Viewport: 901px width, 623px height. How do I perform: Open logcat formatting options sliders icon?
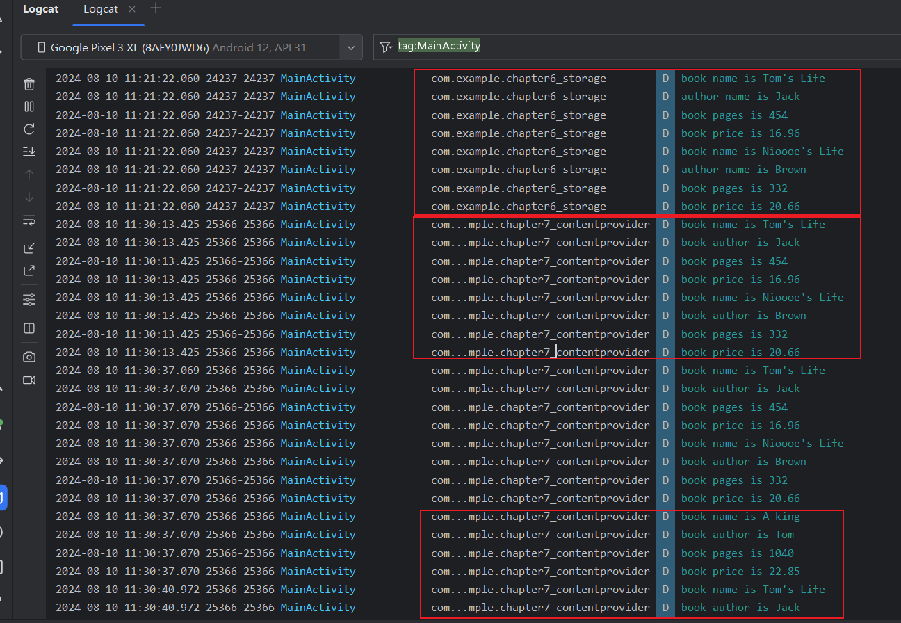tap(29, 300)
